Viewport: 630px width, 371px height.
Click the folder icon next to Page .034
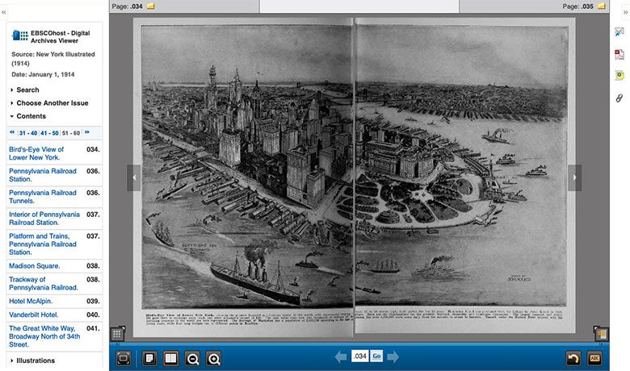(151, 6)
